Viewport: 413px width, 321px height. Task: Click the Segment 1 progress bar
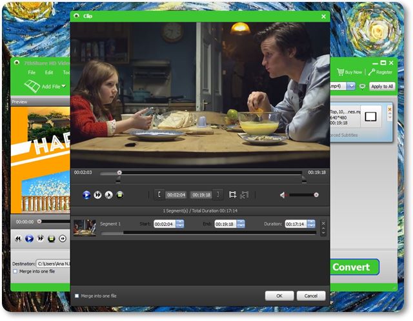[x=208, y=233]
